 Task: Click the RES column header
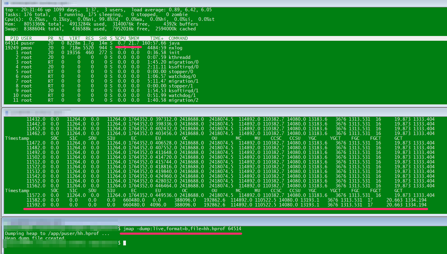(90, 38)
